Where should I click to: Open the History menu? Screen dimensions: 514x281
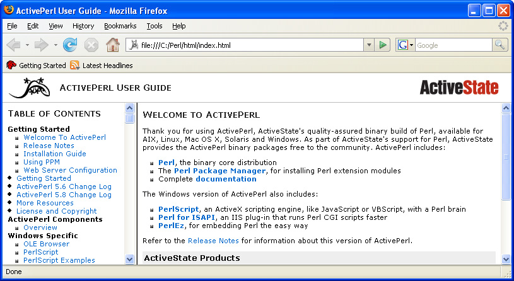pos(83,26)
